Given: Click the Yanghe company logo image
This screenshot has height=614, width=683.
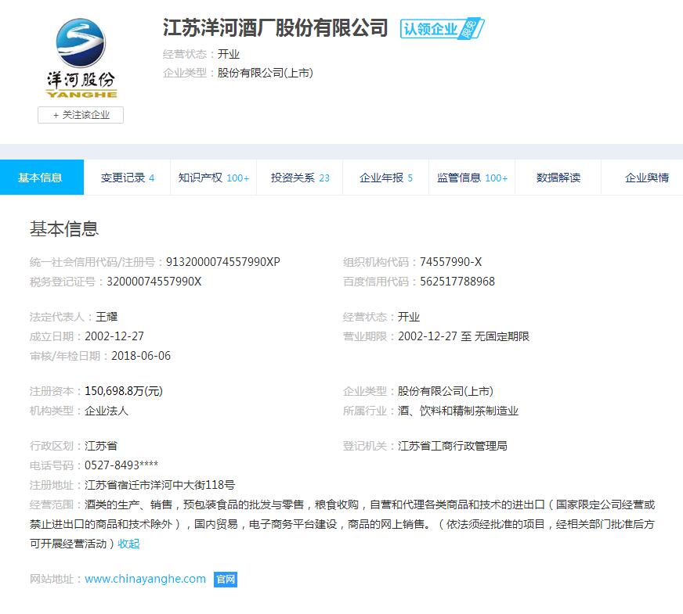Looking at the screenshot, I should pyautogui.click(x=81, y=58).
